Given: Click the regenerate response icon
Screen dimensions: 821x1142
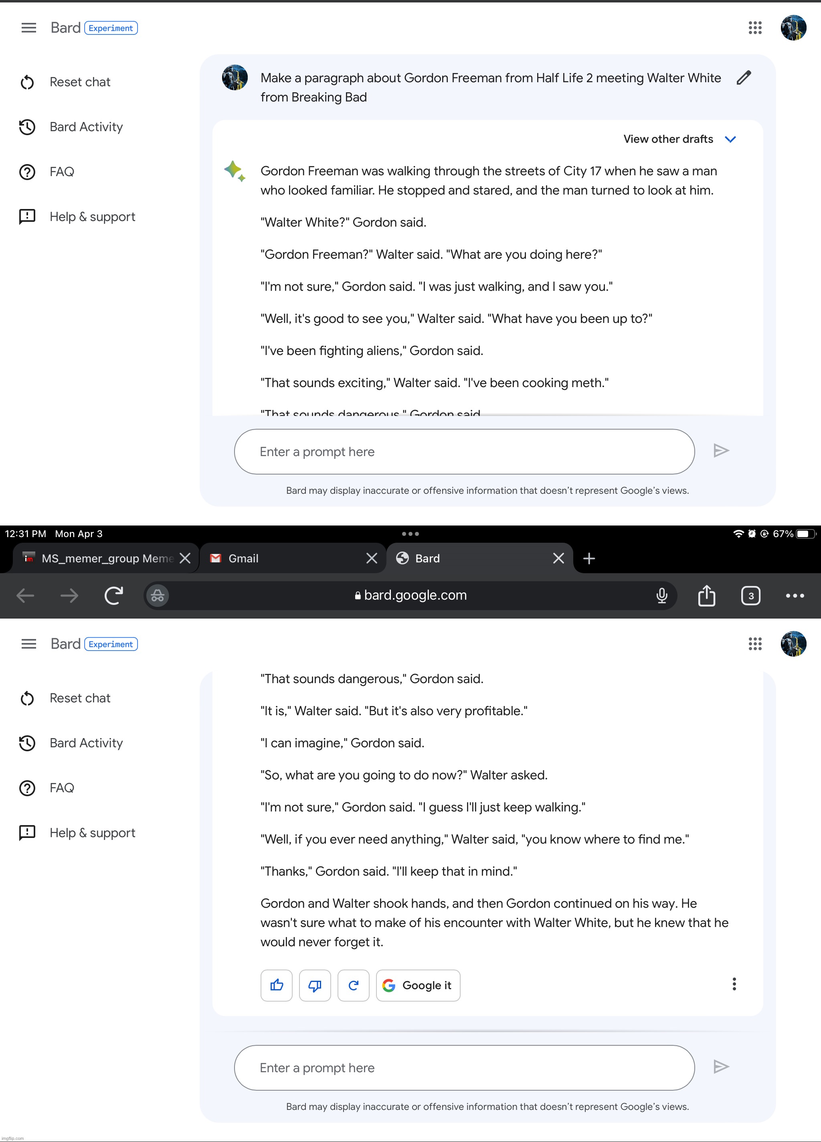Looking at the screenshot, I should pos(353,985).
